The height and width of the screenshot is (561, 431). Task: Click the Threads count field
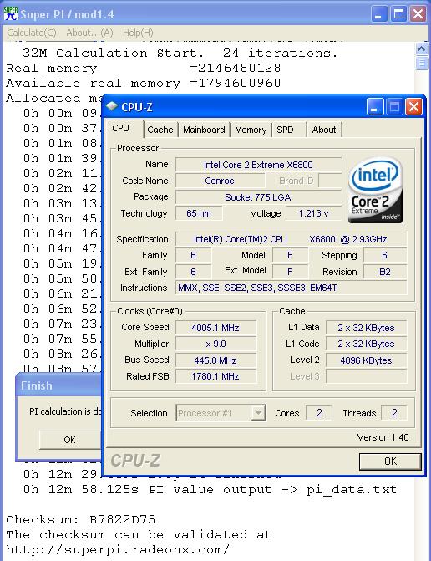click(394, 413)
